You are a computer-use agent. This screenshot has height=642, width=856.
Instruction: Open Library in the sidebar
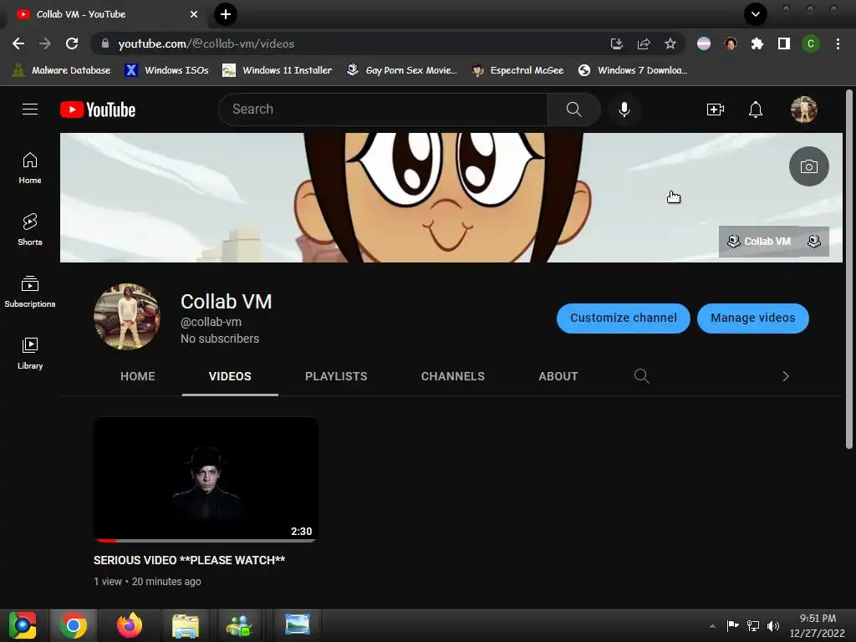point(30,354)
